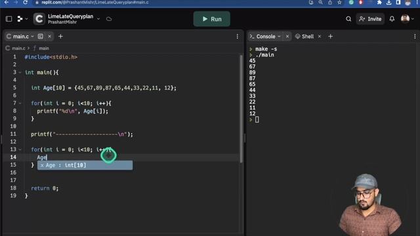Click the dashed separator printf line
This screenshot has width=420, height=236.
(81, 134)
